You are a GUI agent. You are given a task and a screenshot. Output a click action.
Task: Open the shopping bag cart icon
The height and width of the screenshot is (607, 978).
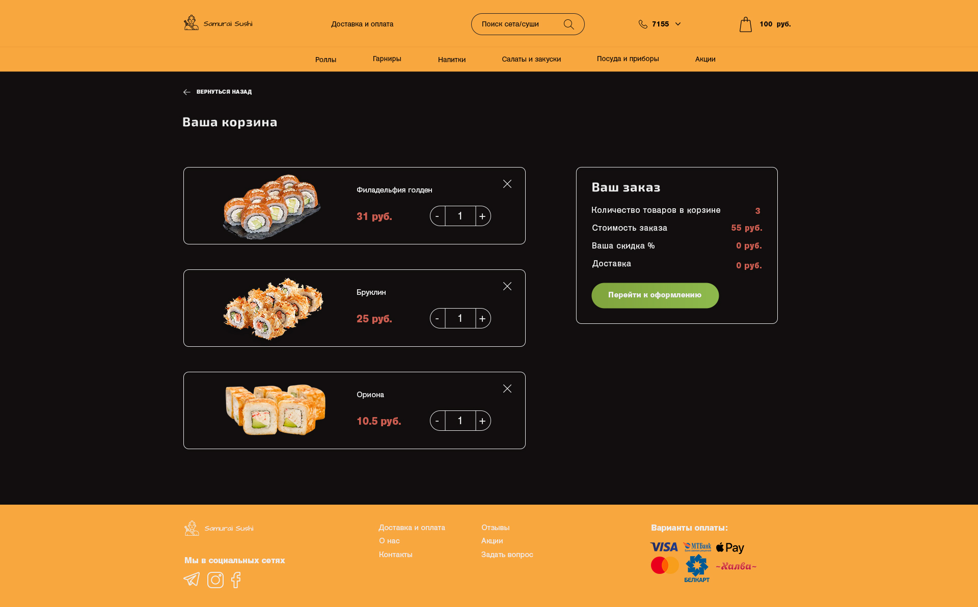point(746,24)
